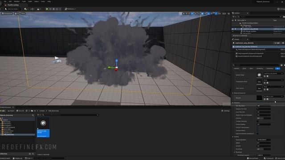This screenshot has width=285, height=160.
Task: Click the Outliner search field
Action: pyautogui.click(x=260, y=17)
